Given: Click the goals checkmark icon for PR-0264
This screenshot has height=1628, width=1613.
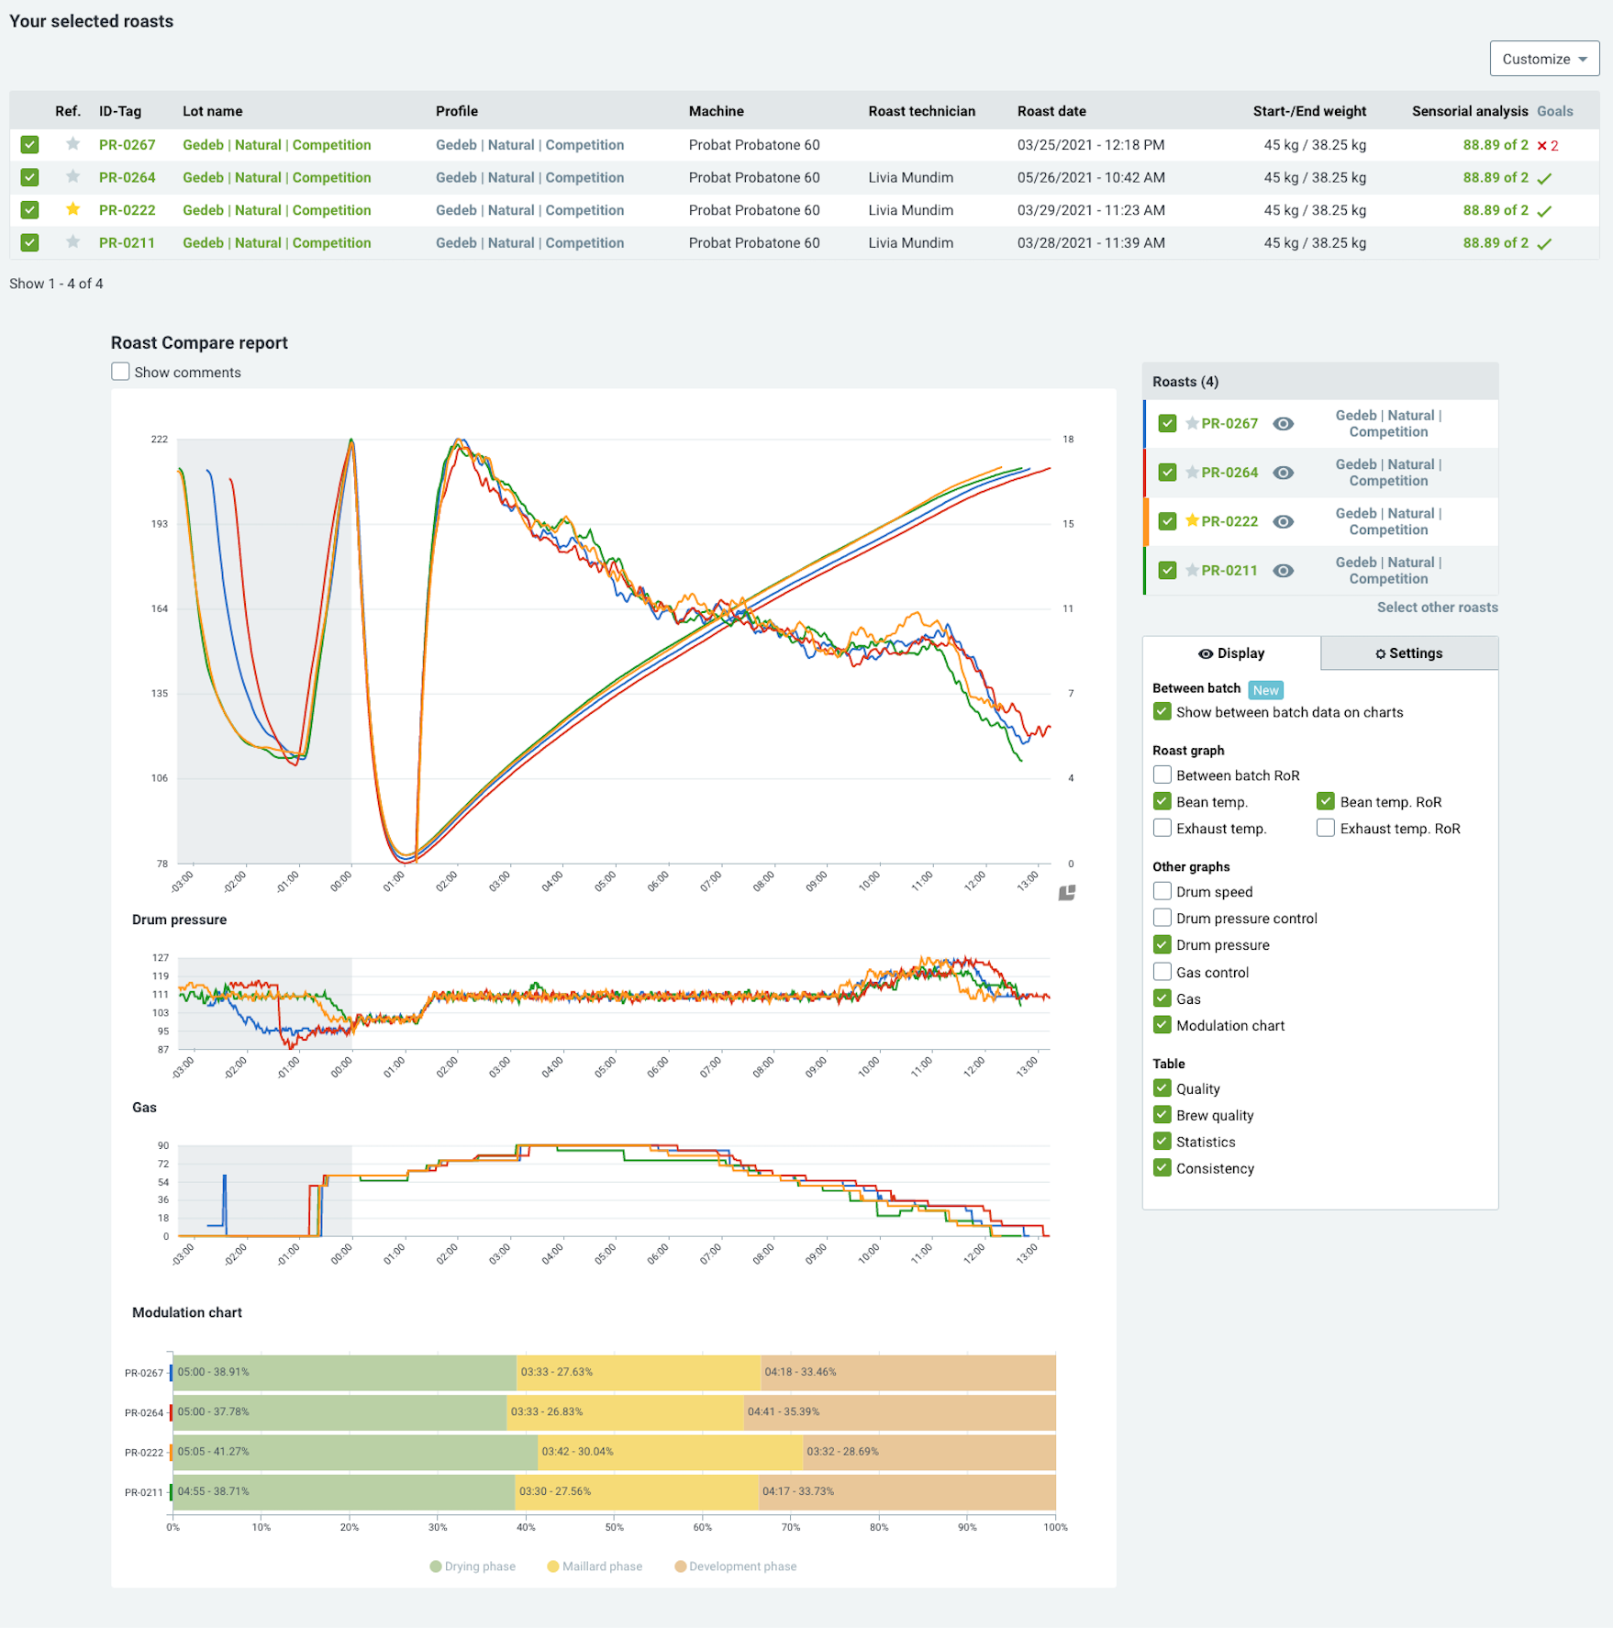Looking at the screenshot, I should click(x=1544, y=178).
